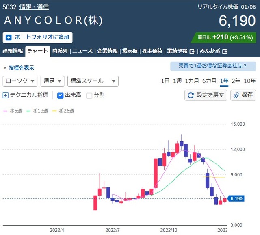Screen dimensions: 260x235
Task: Open the 標準スケール dropdown
Action: pos(93,81)
